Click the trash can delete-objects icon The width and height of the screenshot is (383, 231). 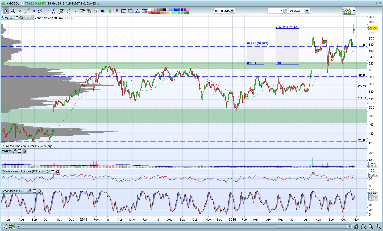(89, 11)
